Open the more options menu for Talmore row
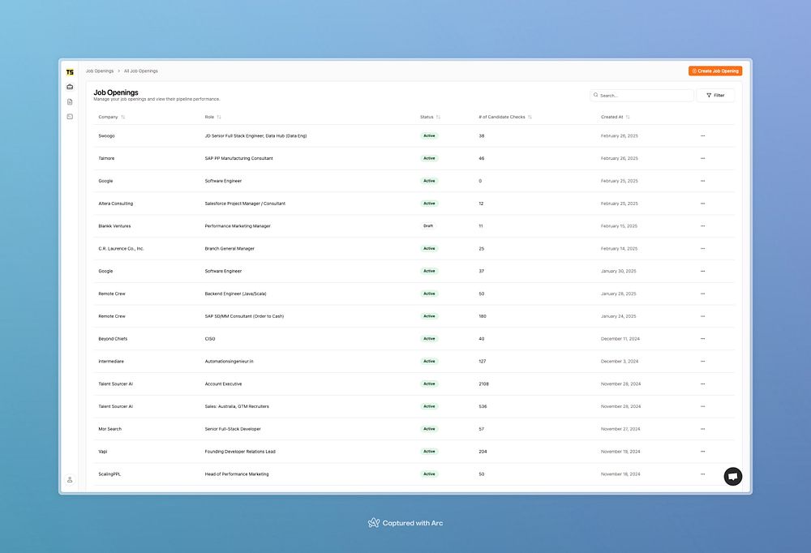Screen dimensions: 811x553 pyautogui.click(x=702, y=158)
